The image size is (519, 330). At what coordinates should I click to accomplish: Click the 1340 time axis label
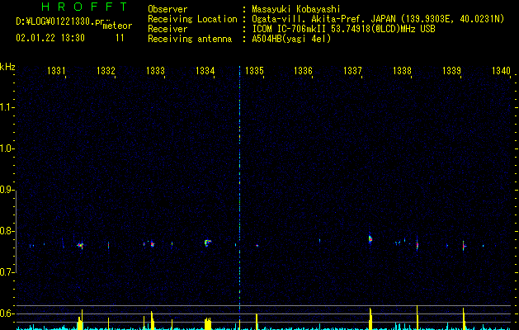click(501, 71)
